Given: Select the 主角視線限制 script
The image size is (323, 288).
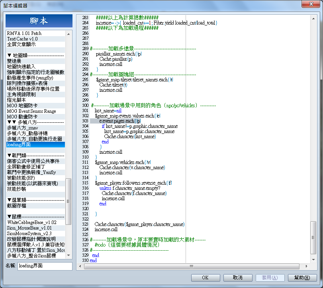Looking at the screenshot, I should point(35,95).
